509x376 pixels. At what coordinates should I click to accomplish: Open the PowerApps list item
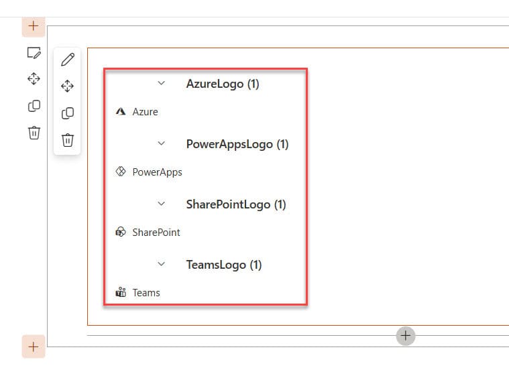pyautogui.click(x=157, y=172)
